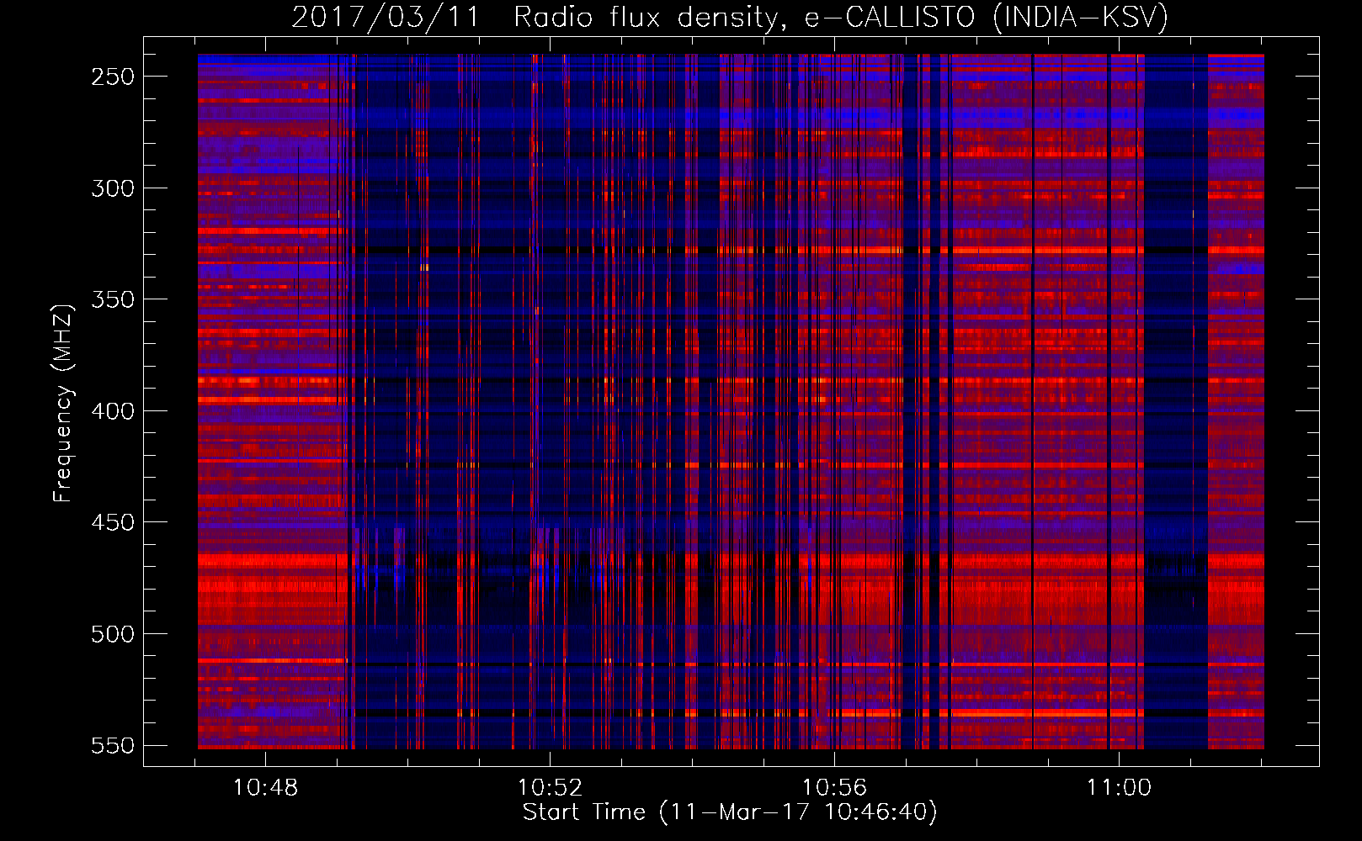
Task: Click the 350 frequency tick label
Action: click(x=113, y=299)
